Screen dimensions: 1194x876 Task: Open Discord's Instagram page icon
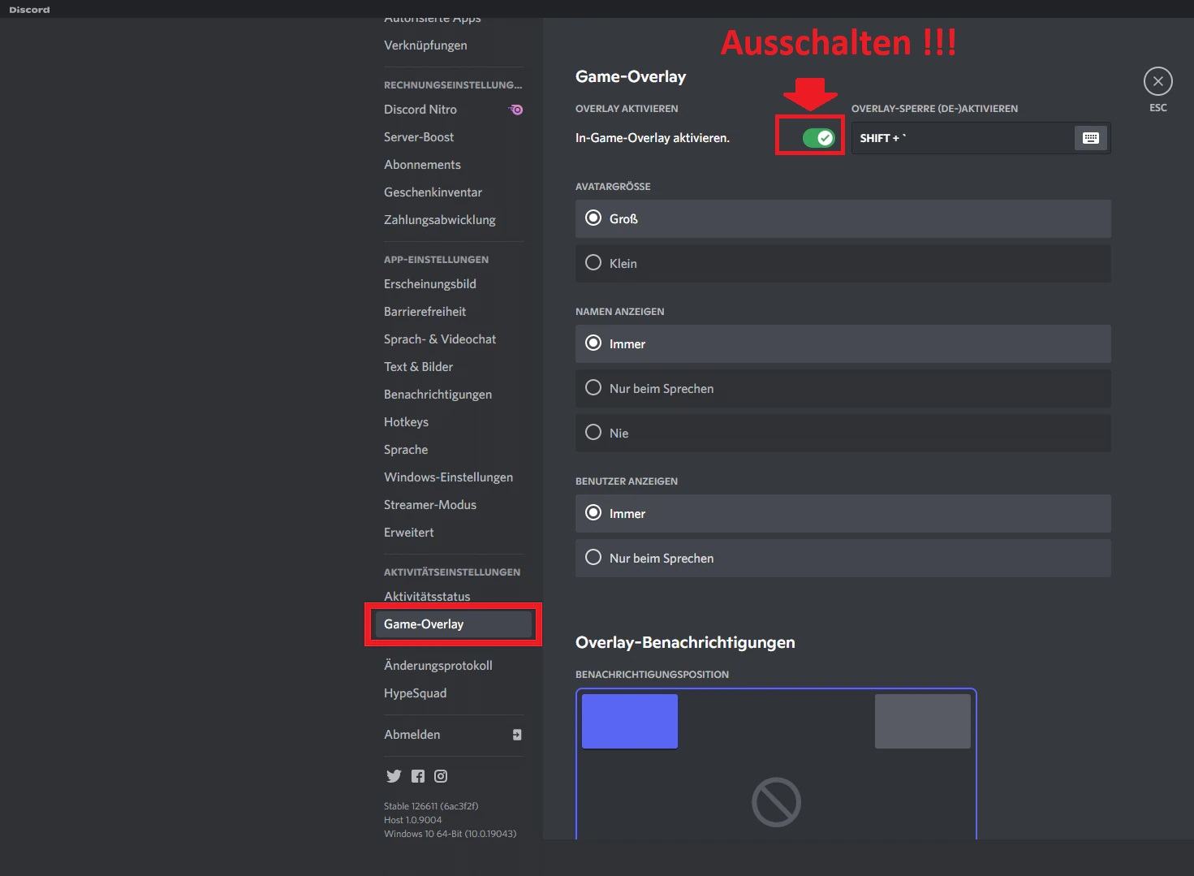coord(441,776)
